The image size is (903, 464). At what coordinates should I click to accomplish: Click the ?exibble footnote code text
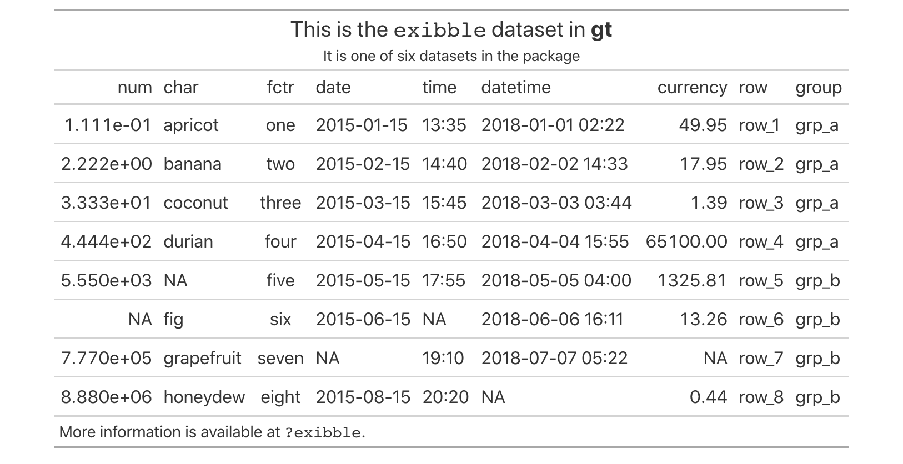tap(323, 432)
